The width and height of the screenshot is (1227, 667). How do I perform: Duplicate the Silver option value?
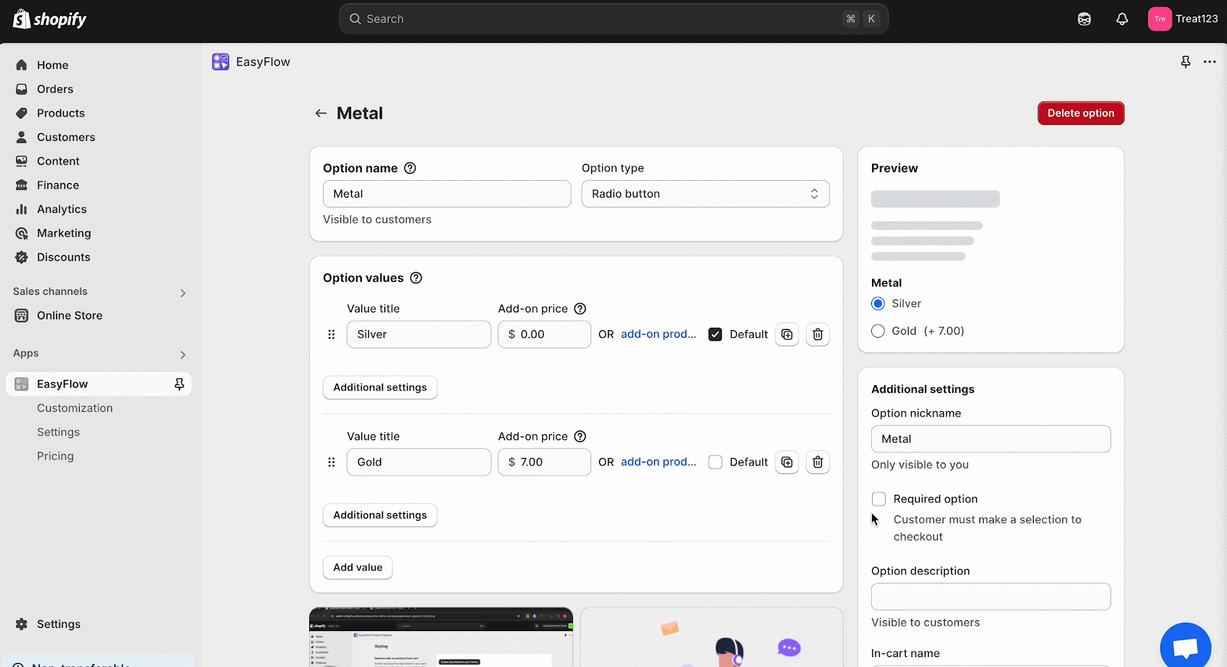pos(787,335)
